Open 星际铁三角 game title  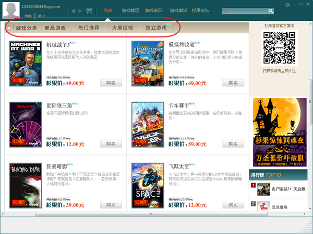click(59, 106)
